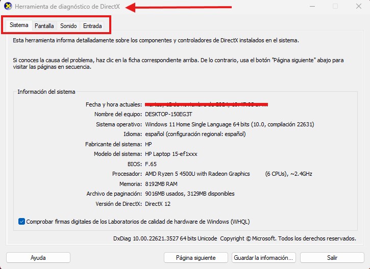This screenshot has height=269, width=370.
Task: Click Guardar la información button
Action: click(263, 257)
